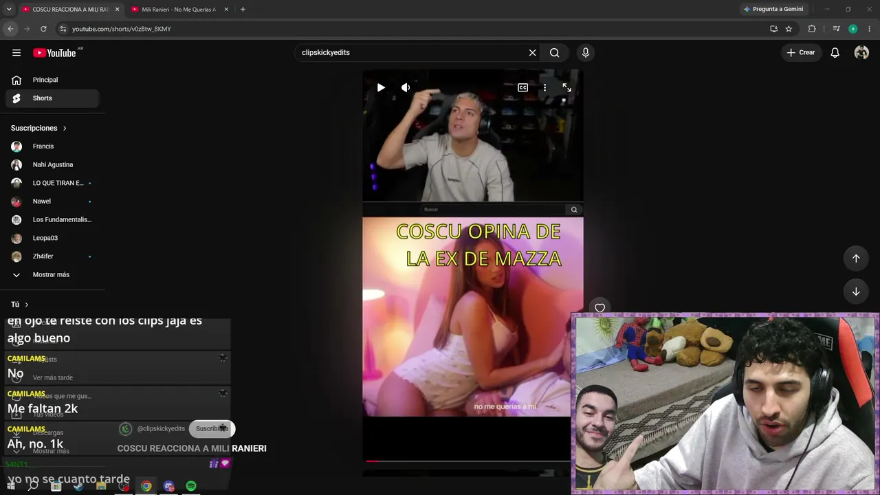Open the Nahi Agustina channel subscription

(x=52, y=165)
